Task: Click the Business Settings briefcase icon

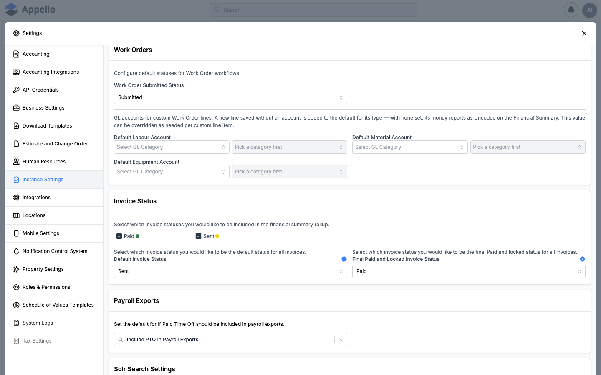Action: (x=16, y=108)
